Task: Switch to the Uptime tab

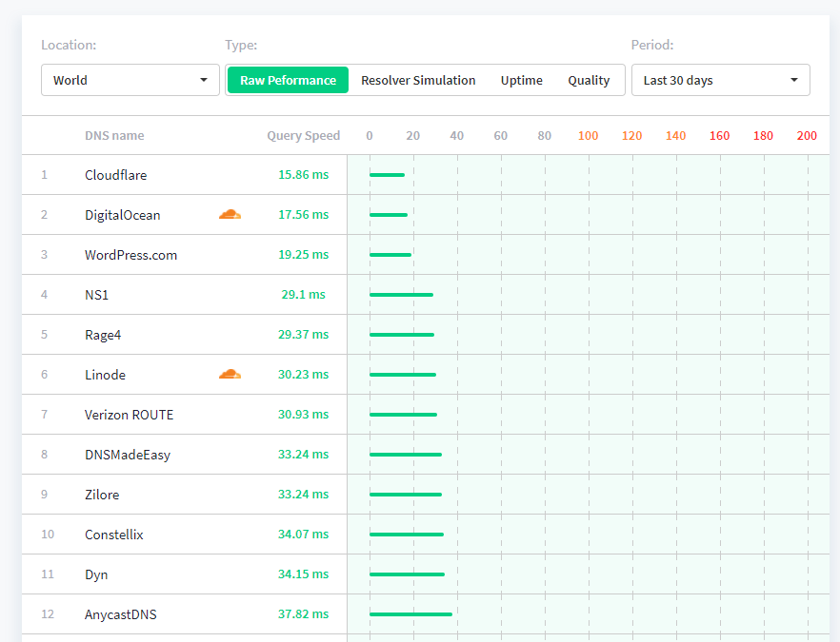Action: tap(522, 80)
